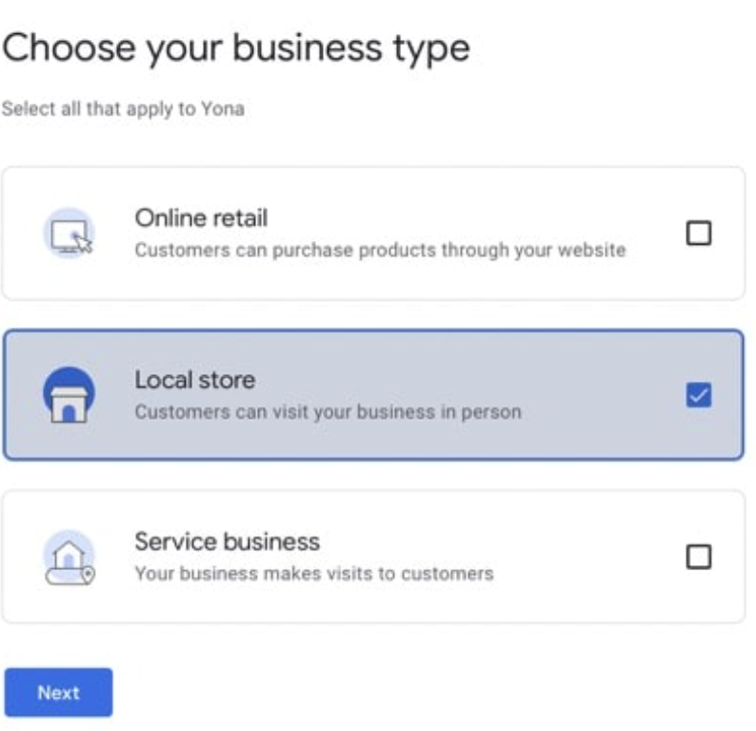This screenshot has width=756, height=731.
Task: Select the "Online retail" title text
Action: click(201, 218)
